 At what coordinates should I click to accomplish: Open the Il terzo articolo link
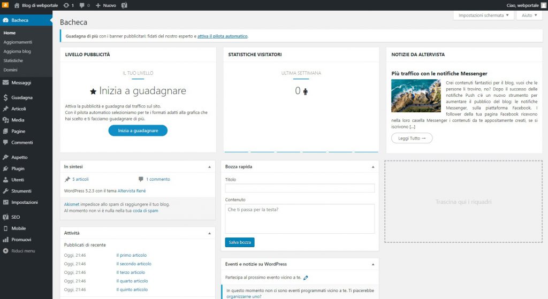pos(131,272)
